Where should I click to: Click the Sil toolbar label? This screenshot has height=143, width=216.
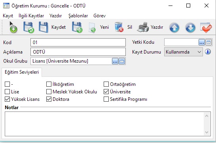point(130,27)
